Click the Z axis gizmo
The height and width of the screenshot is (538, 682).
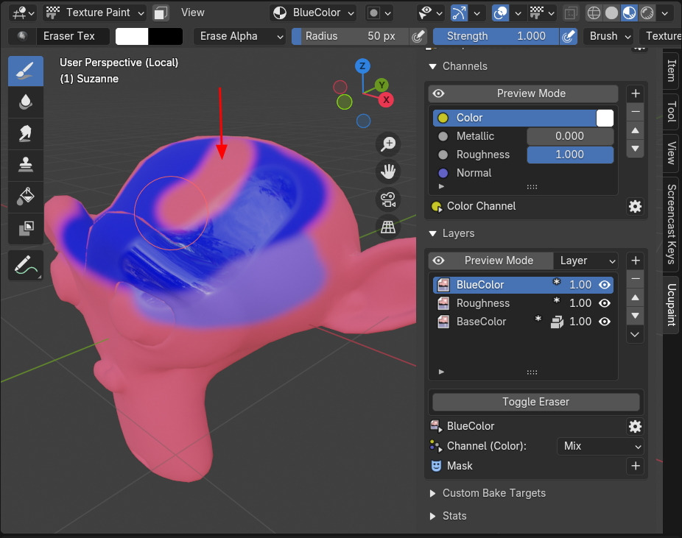coord(362,66)
